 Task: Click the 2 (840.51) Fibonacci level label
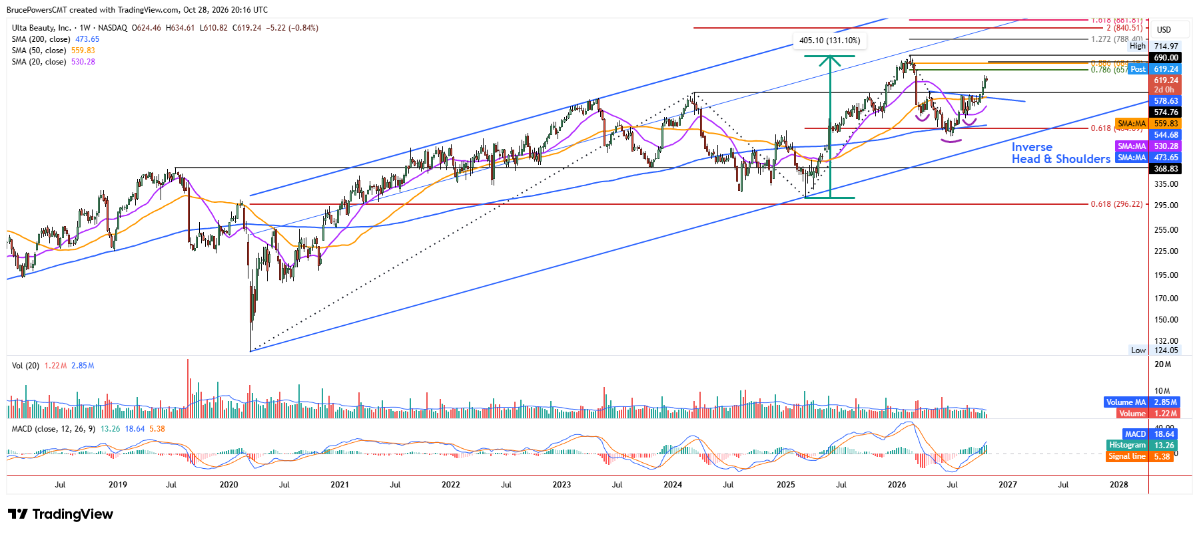1124,28
